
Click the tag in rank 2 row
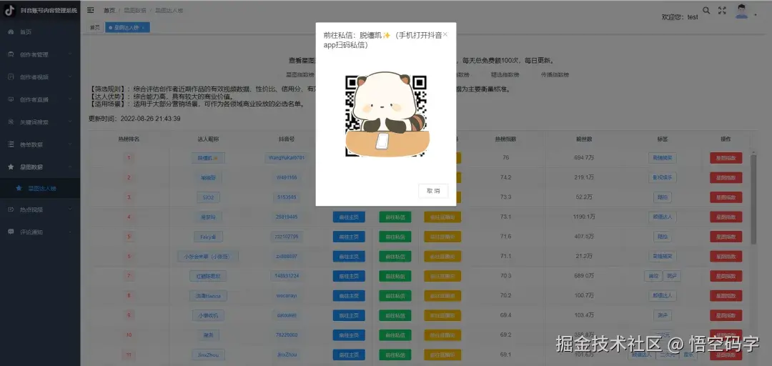(663, 177)
